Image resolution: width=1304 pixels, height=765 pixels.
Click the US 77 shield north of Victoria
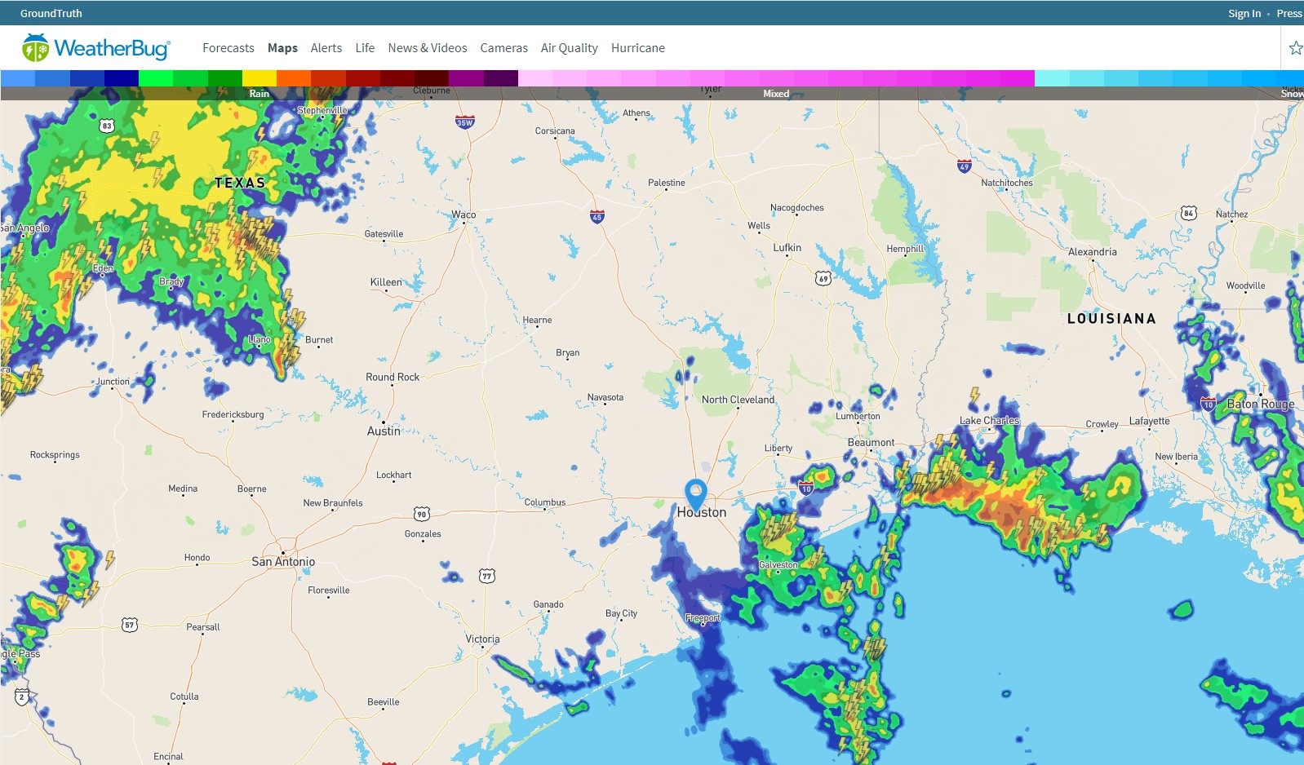[487, 576]
